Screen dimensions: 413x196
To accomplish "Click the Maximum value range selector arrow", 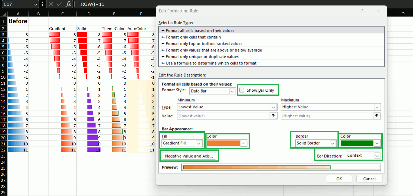I will (x=377, y=116).
